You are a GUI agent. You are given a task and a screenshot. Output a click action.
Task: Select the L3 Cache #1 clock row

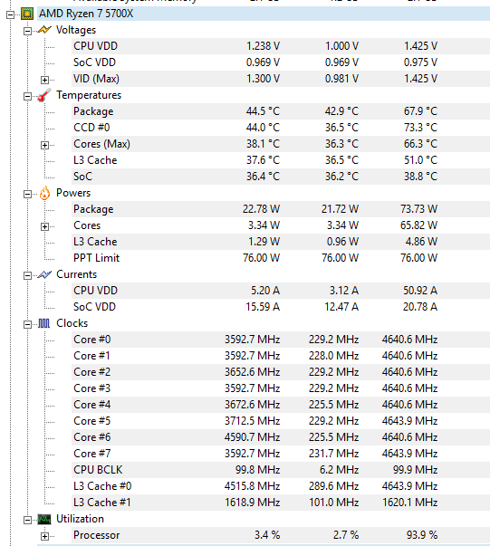(x=281, y=503)
